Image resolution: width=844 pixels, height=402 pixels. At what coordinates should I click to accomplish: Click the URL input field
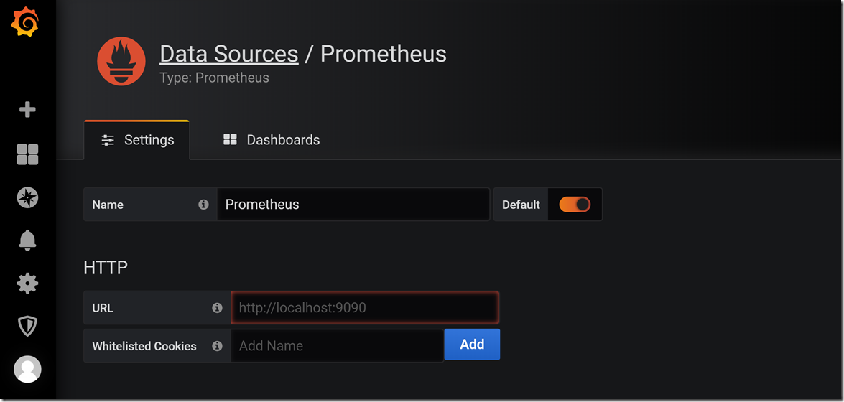(365, 308)
